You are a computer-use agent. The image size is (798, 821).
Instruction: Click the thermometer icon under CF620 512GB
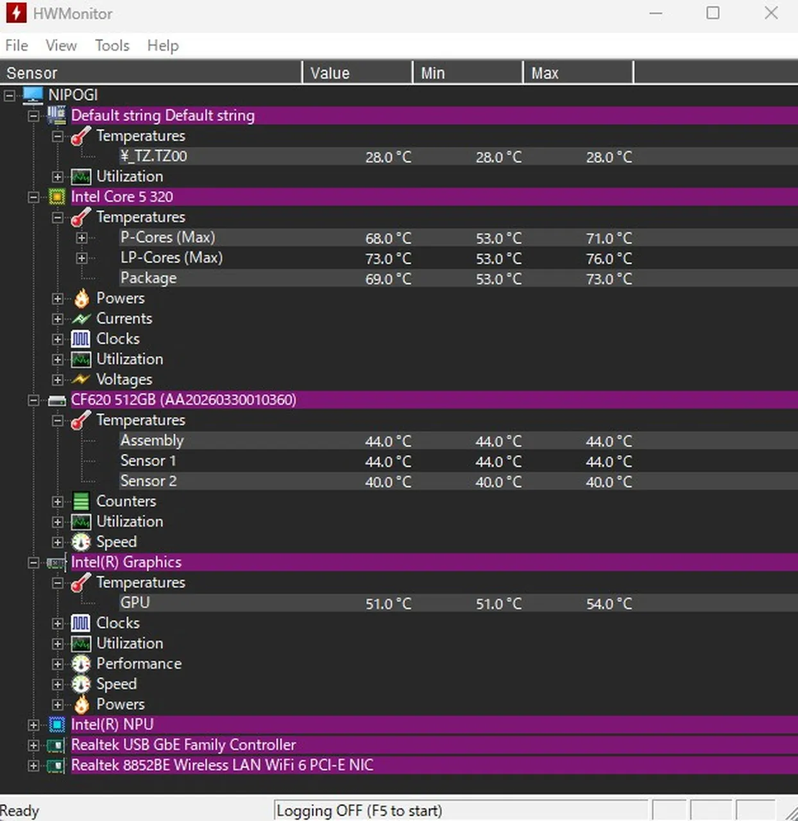(x=81, y=420)
